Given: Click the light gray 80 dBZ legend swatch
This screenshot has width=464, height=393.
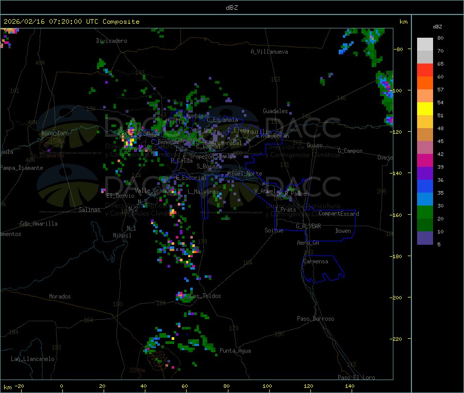Looking at the screenshot, I should pos(425,44).
